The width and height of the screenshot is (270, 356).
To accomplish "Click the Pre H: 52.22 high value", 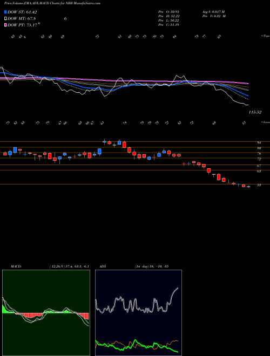I will coord(169,16).
